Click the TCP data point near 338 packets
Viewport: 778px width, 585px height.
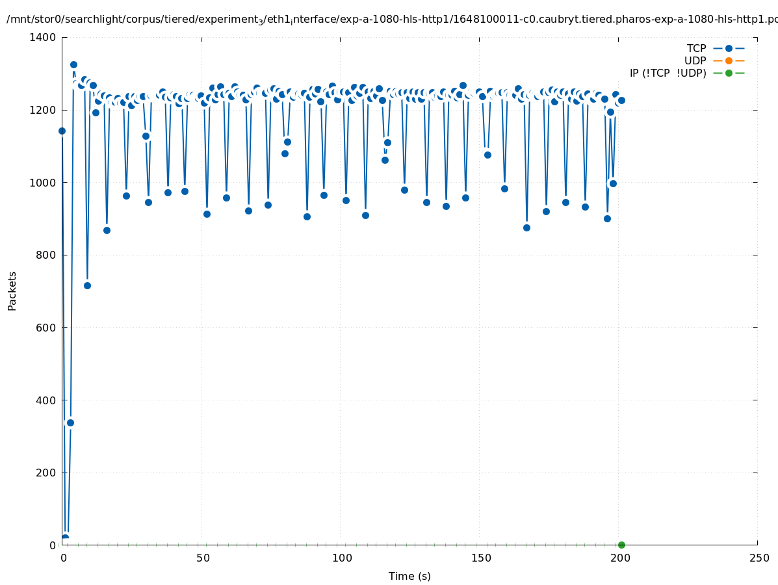tap(70, 422)
